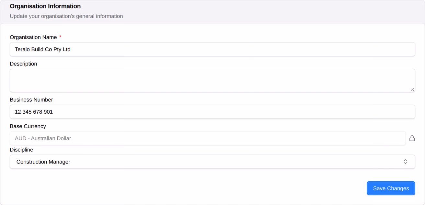
Task: Click the lock icon beside Base Currency
Action: [x=412, y=138]
